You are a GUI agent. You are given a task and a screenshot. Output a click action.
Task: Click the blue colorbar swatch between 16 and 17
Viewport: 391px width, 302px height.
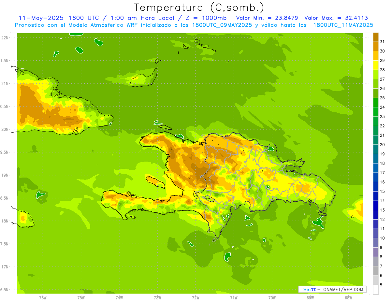[376, 177]
